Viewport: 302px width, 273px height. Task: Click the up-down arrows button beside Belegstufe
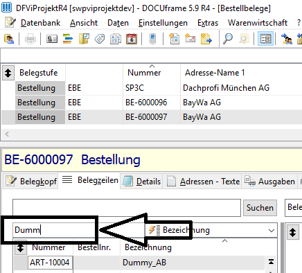coord(8,73)
